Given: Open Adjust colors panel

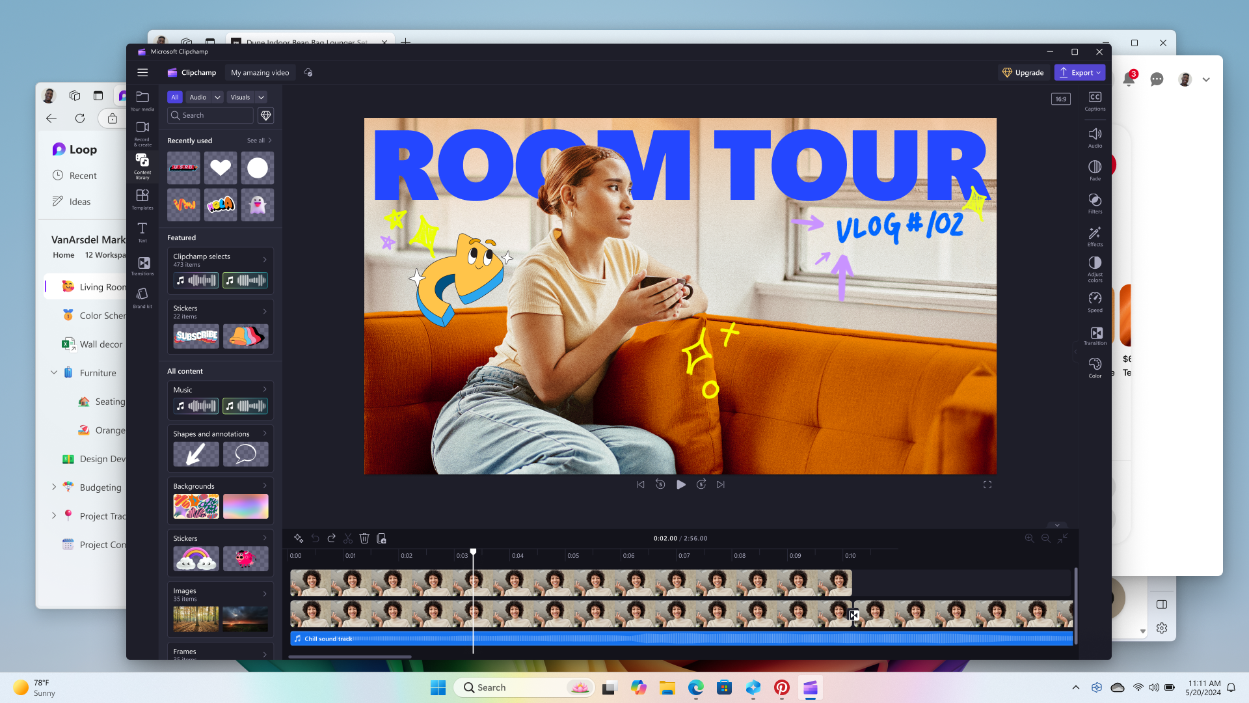Looking at the screenshot, I should coord(1095,269).
